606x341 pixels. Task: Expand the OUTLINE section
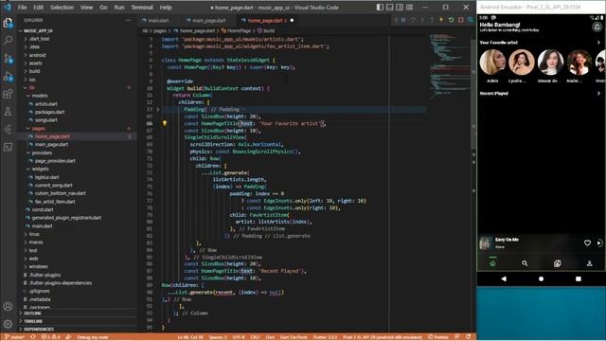(x=32, y=314)
